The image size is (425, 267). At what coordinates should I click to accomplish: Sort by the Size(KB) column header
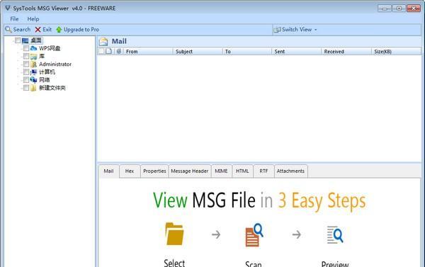pyautogui.click(x=396, y=51)
